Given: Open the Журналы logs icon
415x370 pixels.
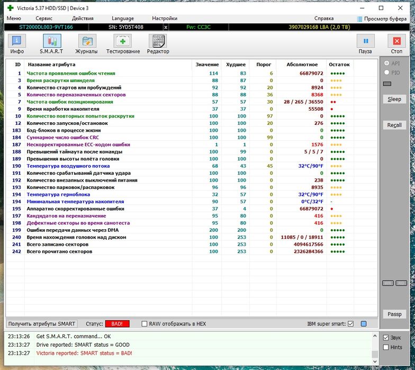Looking at the screenshot, I should click(87, 41).
